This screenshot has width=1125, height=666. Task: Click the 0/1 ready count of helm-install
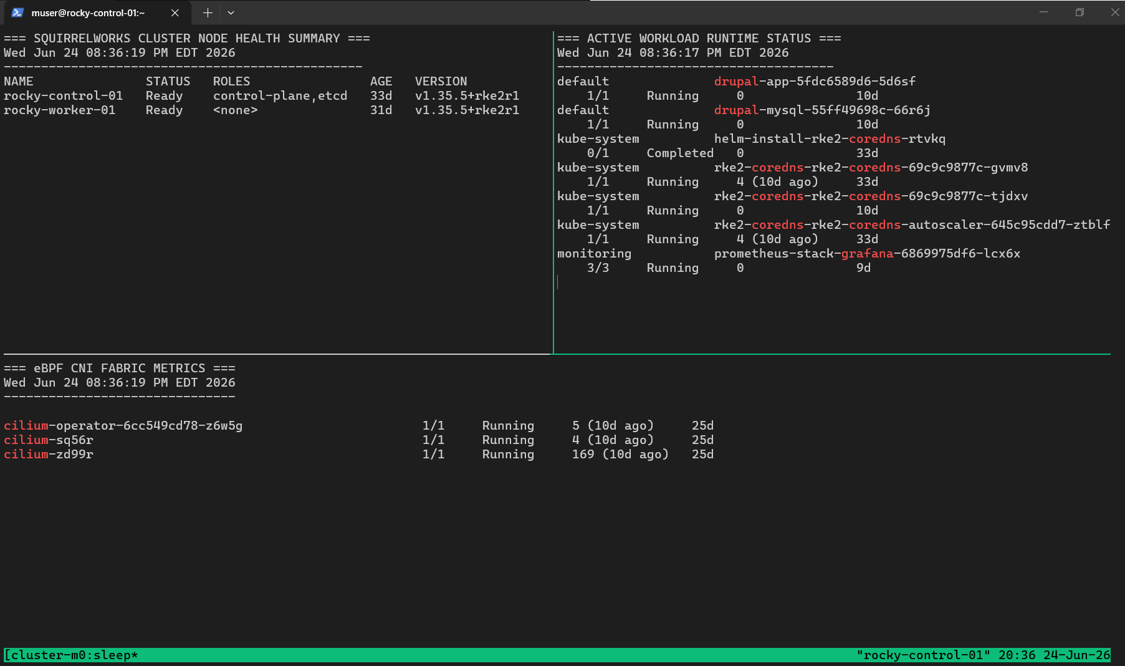[598, 153]
